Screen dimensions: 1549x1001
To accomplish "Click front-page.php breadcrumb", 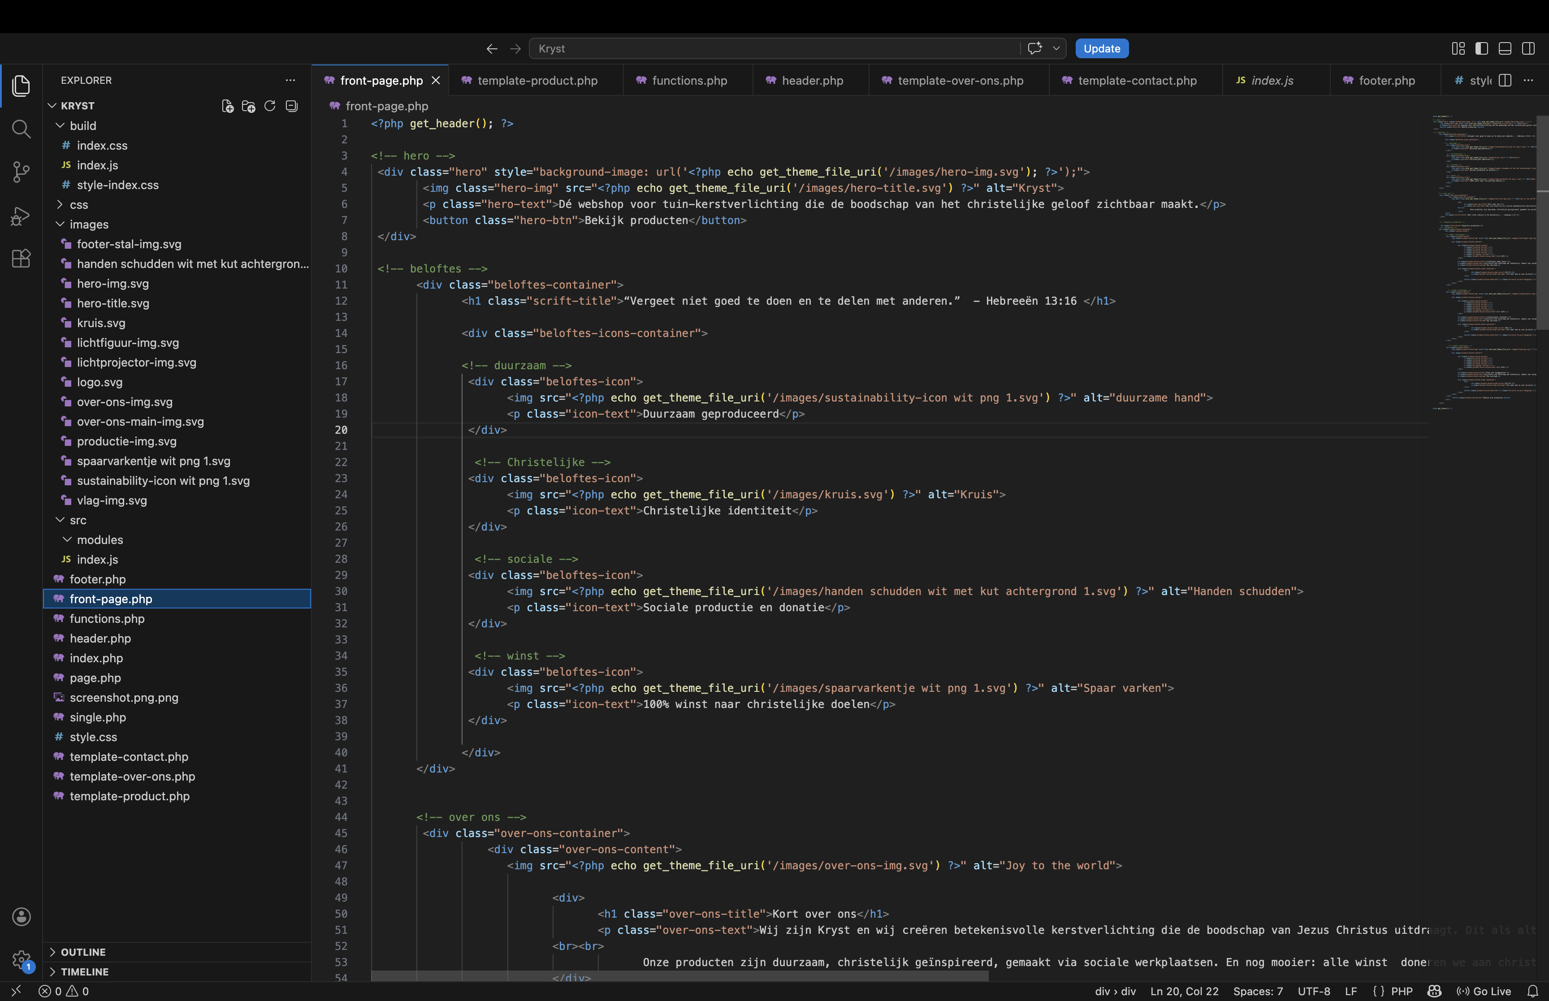I will point(379,106).
